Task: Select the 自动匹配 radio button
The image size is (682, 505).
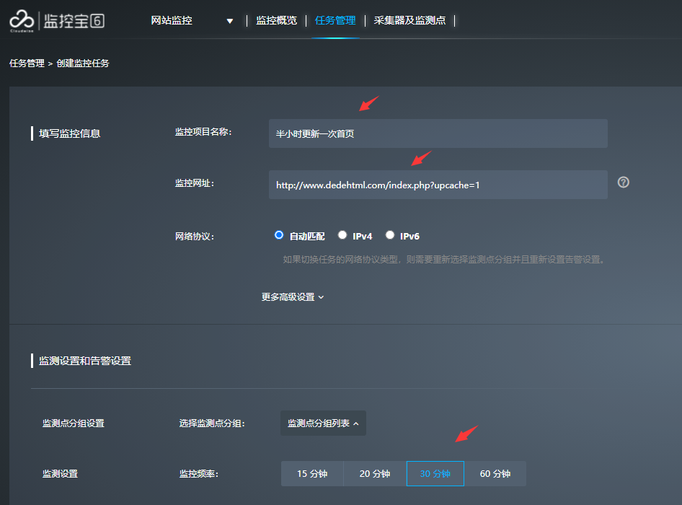Action: tap(280, 235)
